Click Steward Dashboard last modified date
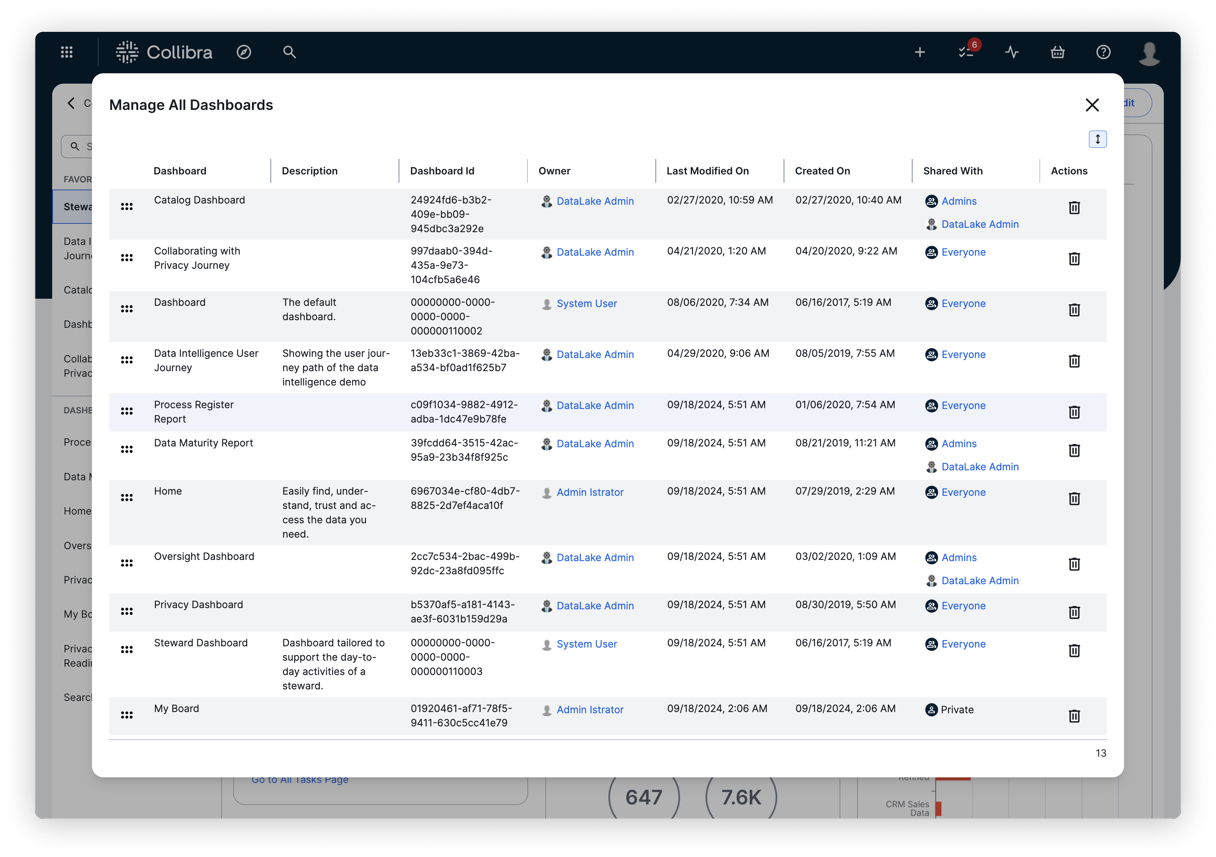 click(716, 643)
